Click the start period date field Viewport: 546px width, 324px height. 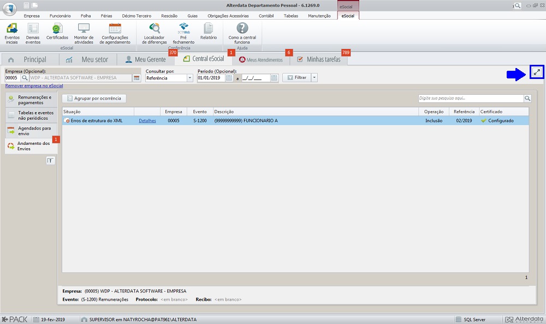pyautogui.click(x=211, y=78)
